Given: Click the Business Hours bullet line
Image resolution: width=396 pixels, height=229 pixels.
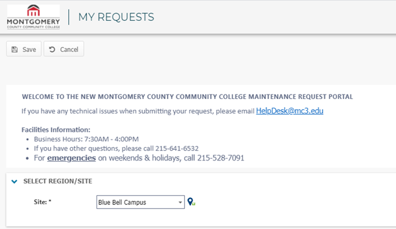Looking at the screenshot, I should (86, 139).
